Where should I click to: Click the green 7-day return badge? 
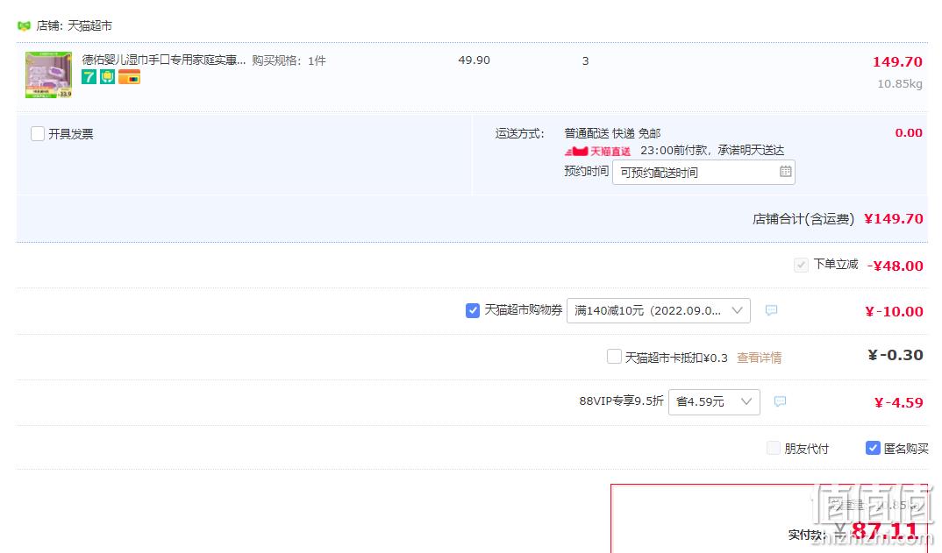(89, 77)
